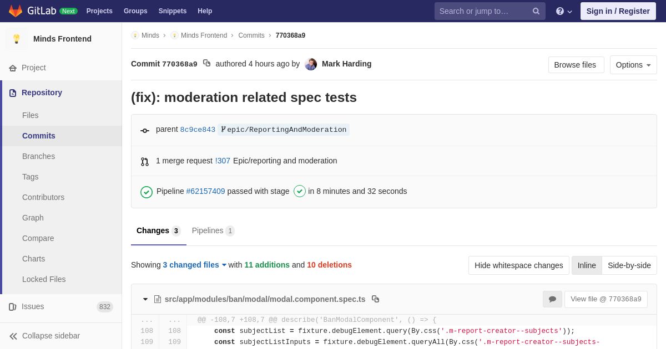Click the Next badge beside GitLab
Image resolution: width=666 pixels, height=349 pixels.
pos(68,11)
